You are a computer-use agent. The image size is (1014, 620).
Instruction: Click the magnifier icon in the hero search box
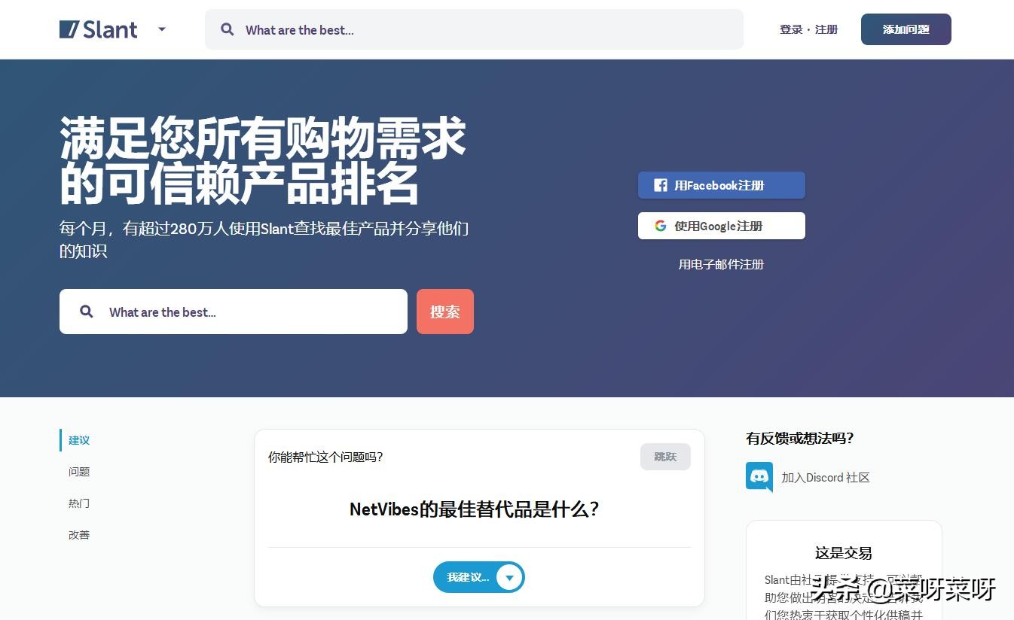click(x=86, y=311)
